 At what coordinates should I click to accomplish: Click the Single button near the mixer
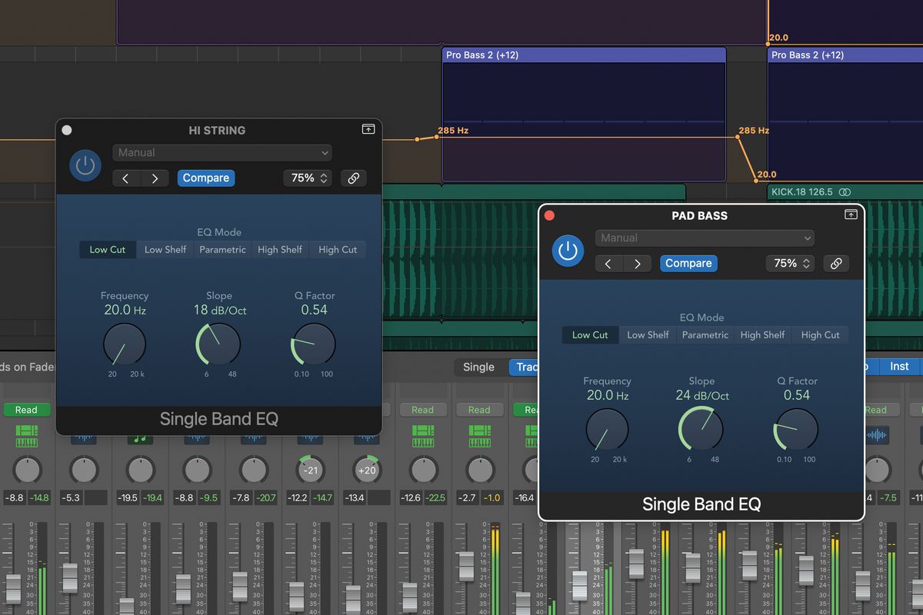[478, 367]
